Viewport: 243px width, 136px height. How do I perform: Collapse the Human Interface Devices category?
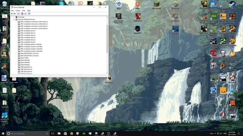click(14, 19)
